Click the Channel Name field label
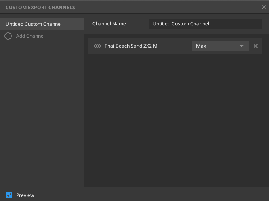Image resolution: width=269 pixels, height=201 pixels. (109, 24)
